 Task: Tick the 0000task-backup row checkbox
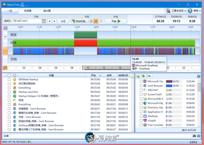click(9, 79)
